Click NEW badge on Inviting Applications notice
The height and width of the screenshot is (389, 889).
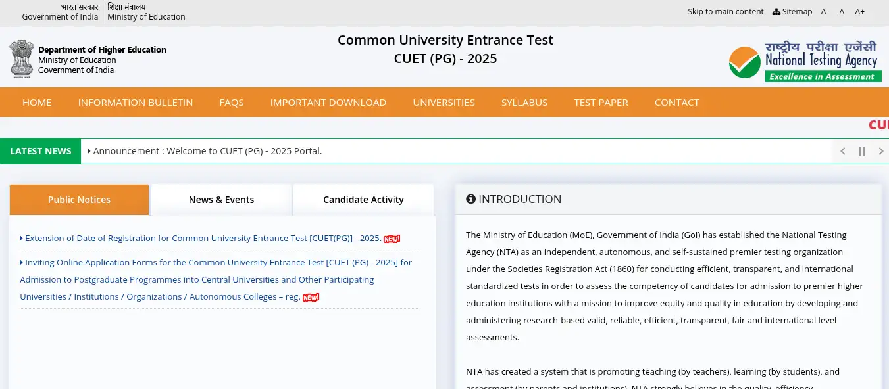[311, 297]
